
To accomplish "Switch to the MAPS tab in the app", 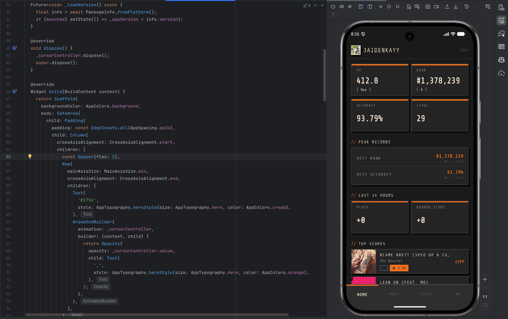I will (x=394, y=294).
